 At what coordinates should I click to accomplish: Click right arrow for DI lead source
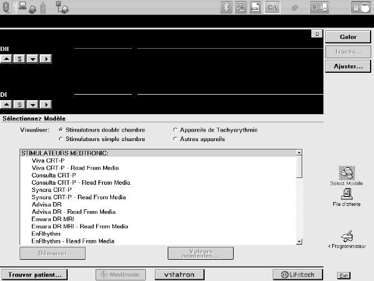point(46,105)
